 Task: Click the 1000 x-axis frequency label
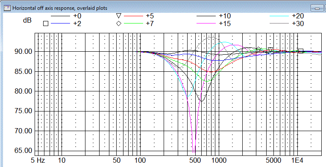[x=219, y=160]
